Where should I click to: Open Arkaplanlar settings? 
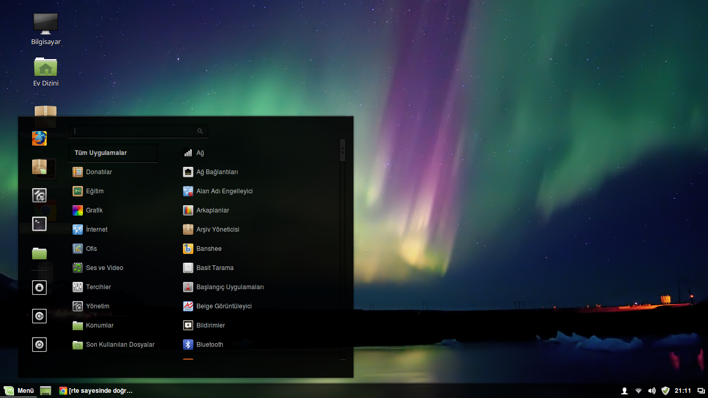(x=206, y=210)
